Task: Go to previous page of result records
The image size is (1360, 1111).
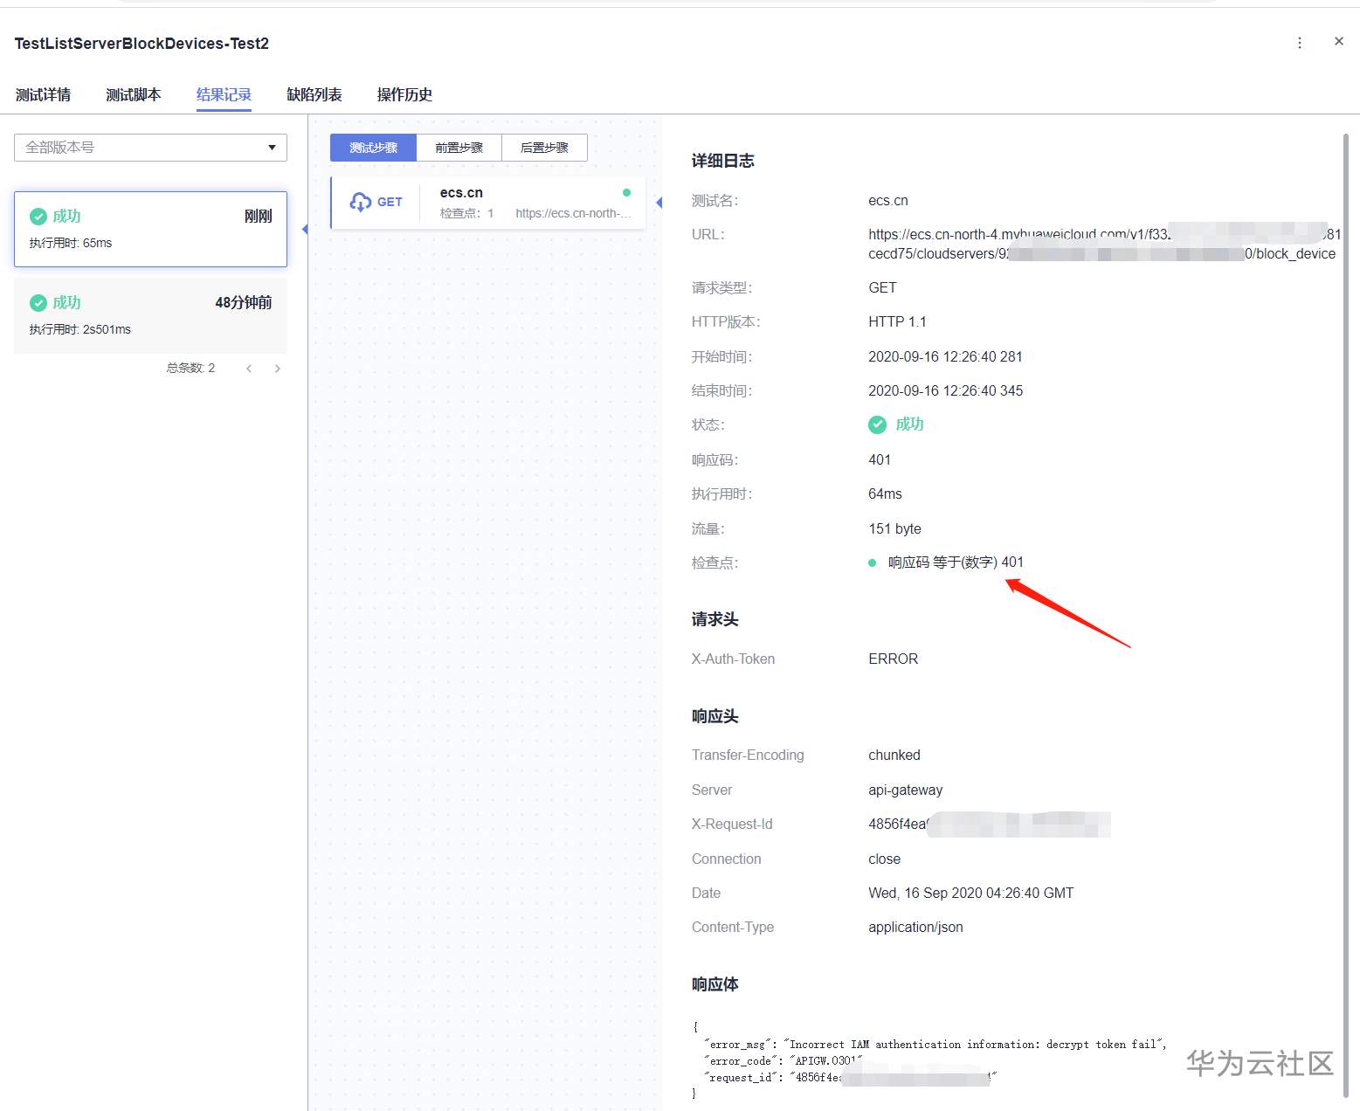Action: point(249,369)
